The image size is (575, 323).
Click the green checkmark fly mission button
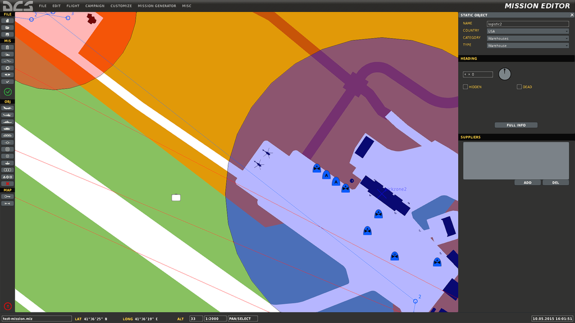(x=8, y=91)
